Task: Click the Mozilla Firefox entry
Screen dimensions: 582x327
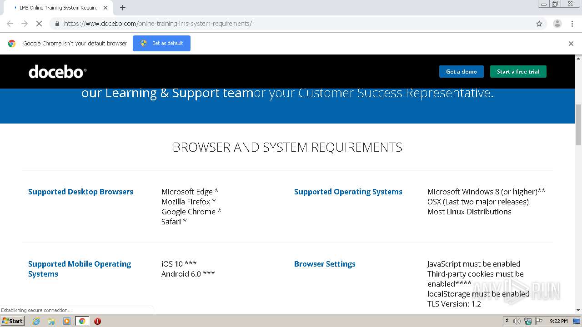Action: tap(189, 202)
